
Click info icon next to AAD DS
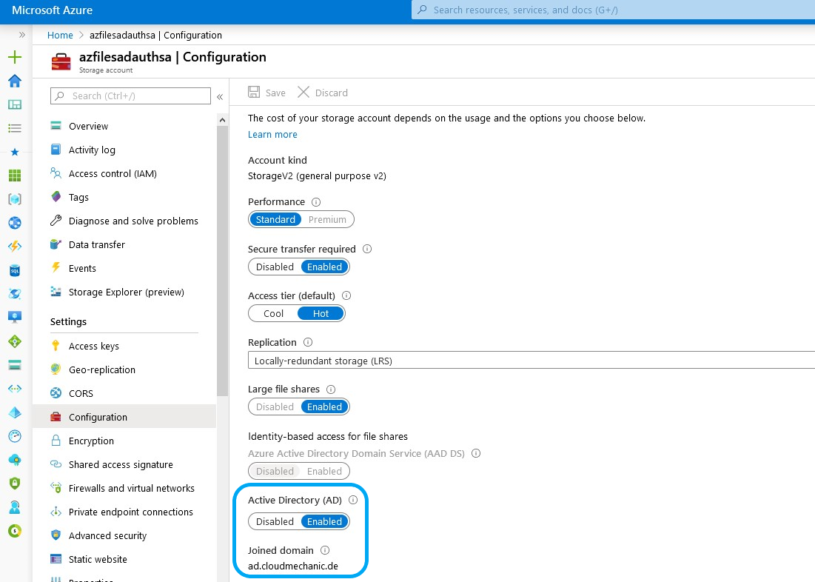click(x=475, y=453)
